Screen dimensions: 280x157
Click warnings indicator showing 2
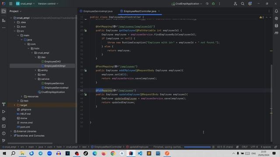tap(262, 17)
